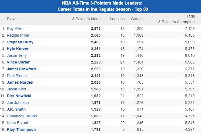Screen dimensions: 201x134
Task: Select Kyle Korver link
Action: [x=18, y=49]
